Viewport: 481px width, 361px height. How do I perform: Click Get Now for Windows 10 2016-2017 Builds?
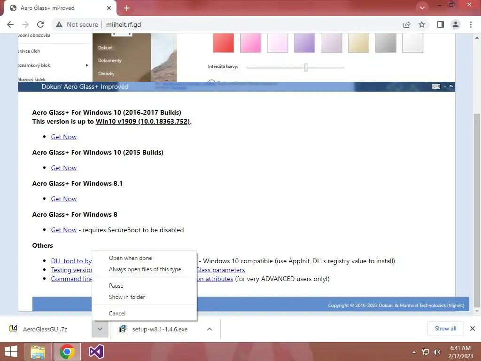coord(63,137)
